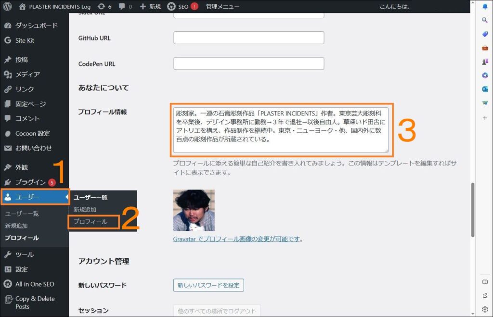Open お問い合わせ in the sidebar
The image size is (493, 317).
(34, 148)
